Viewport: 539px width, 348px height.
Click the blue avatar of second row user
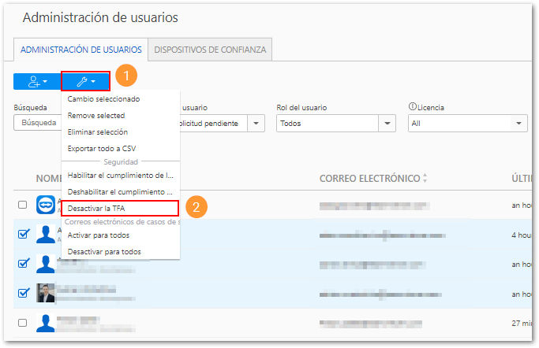[x=46, y=234]
